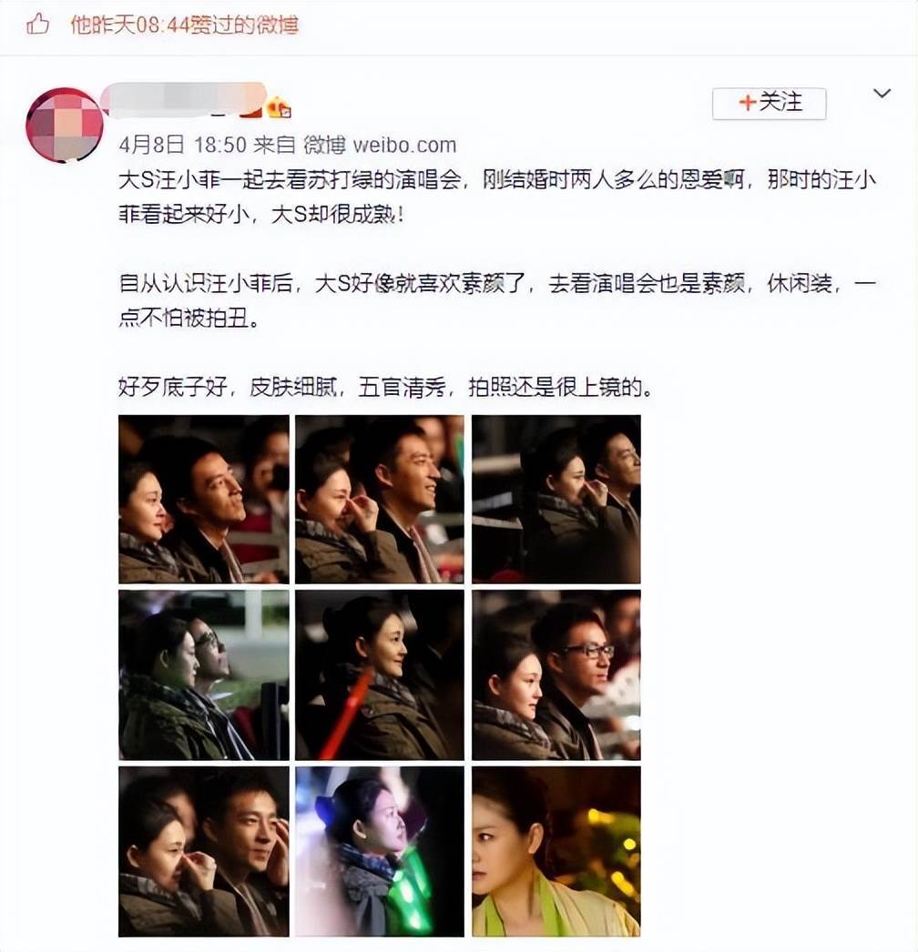Expand the post options chevron menu
Viewport: 918px width, 952px height.
tap(882, 93)
